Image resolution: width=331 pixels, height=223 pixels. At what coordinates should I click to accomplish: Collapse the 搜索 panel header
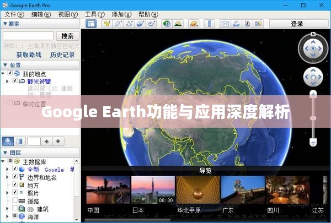40,24
